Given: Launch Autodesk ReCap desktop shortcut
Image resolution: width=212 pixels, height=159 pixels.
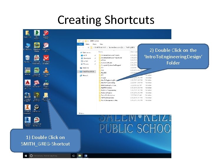Looking at the screenshot, I should 28,122.
